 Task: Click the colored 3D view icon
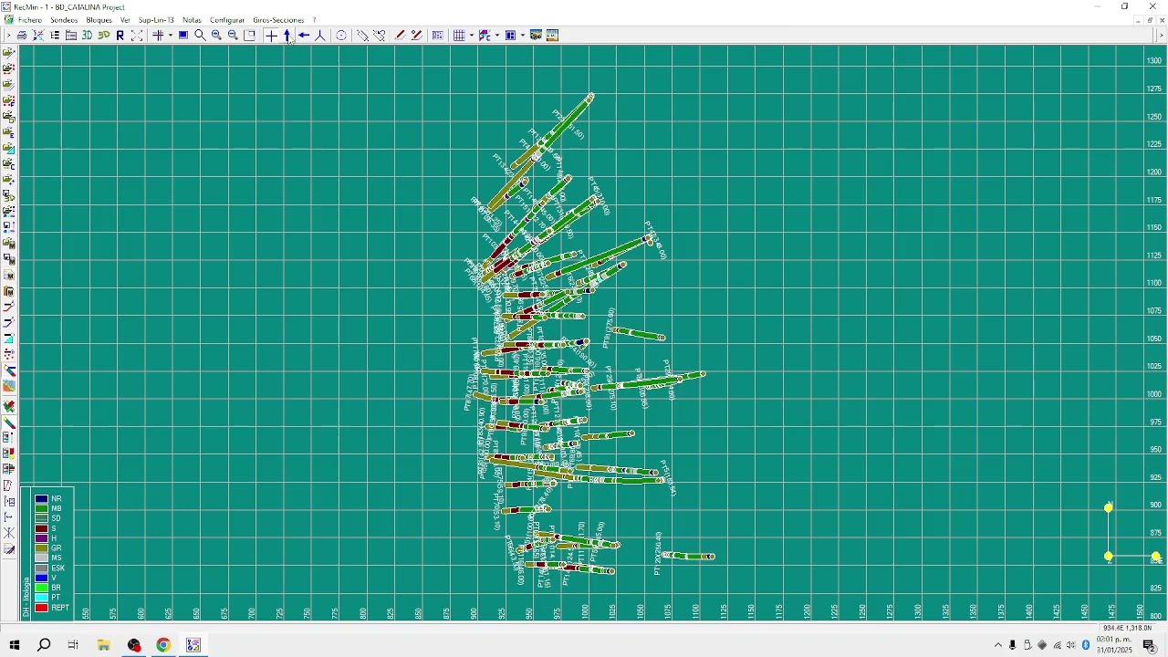click(104, 36)
